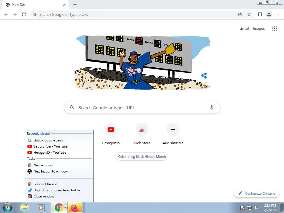Focus the Google search box on the page
284x213 pixels.
click(x=142, y=108)
